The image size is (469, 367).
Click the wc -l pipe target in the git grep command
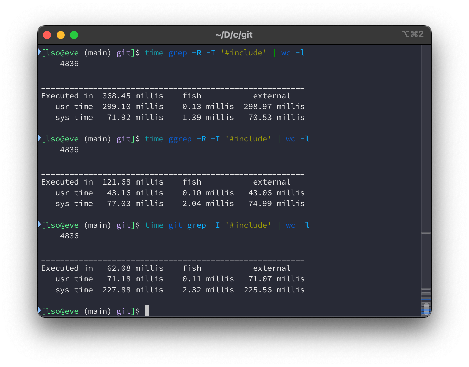(297, 225)
